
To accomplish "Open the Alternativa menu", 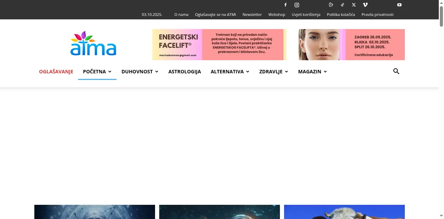I will click(x=227, y=72).
